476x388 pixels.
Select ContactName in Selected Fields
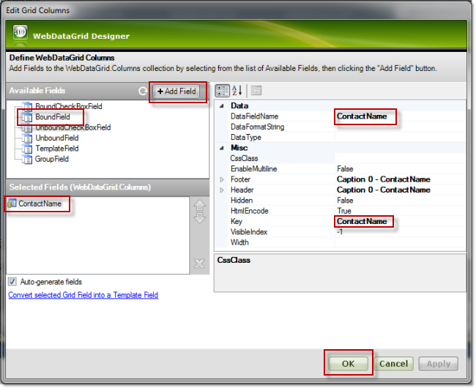click(40, 204)
